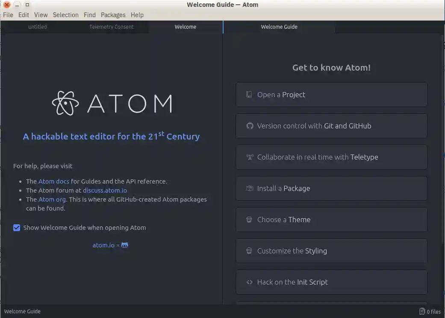Open the Atom docs link
The height and width of the screenshot is (318, 445).
(x=54, y=181)
